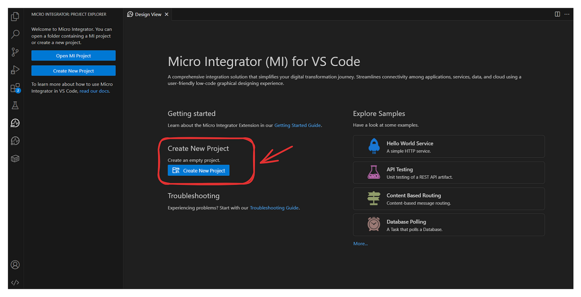
Task: Open the Run and Debug view
Action: [15, 70]
